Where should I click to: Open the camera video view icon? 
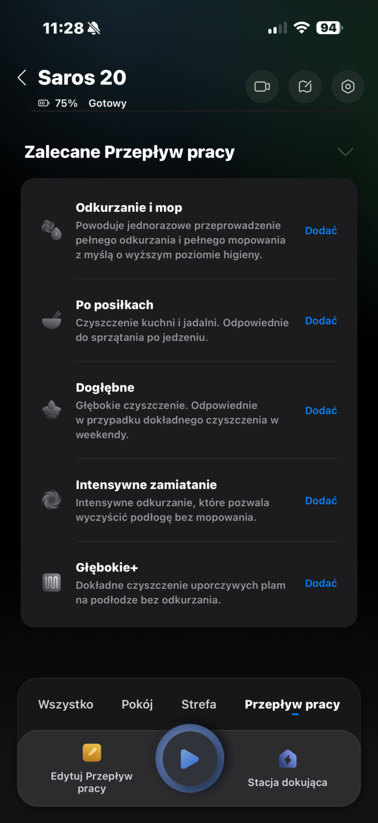point(262,86)
